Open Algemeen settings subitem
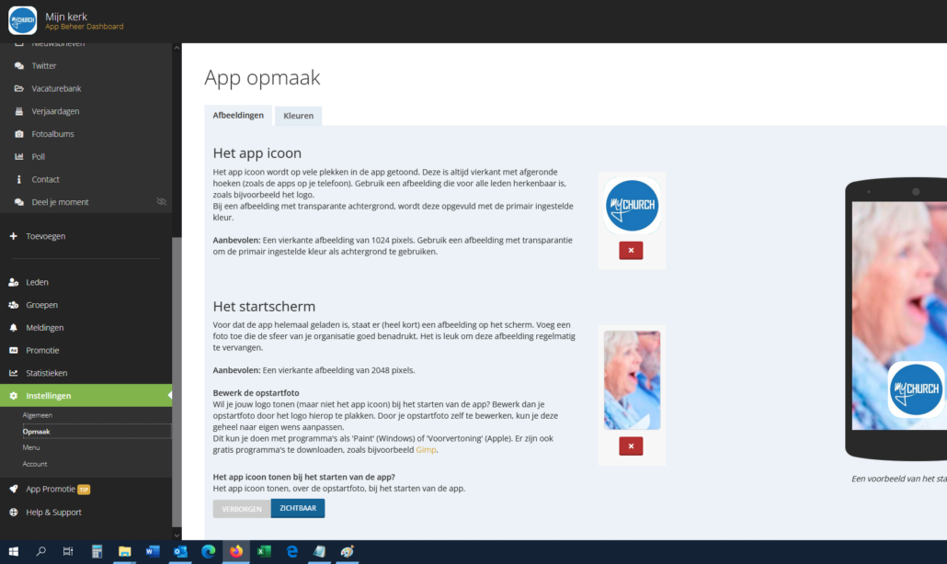Viewport: 947px width, 564px height. (38, 415)
